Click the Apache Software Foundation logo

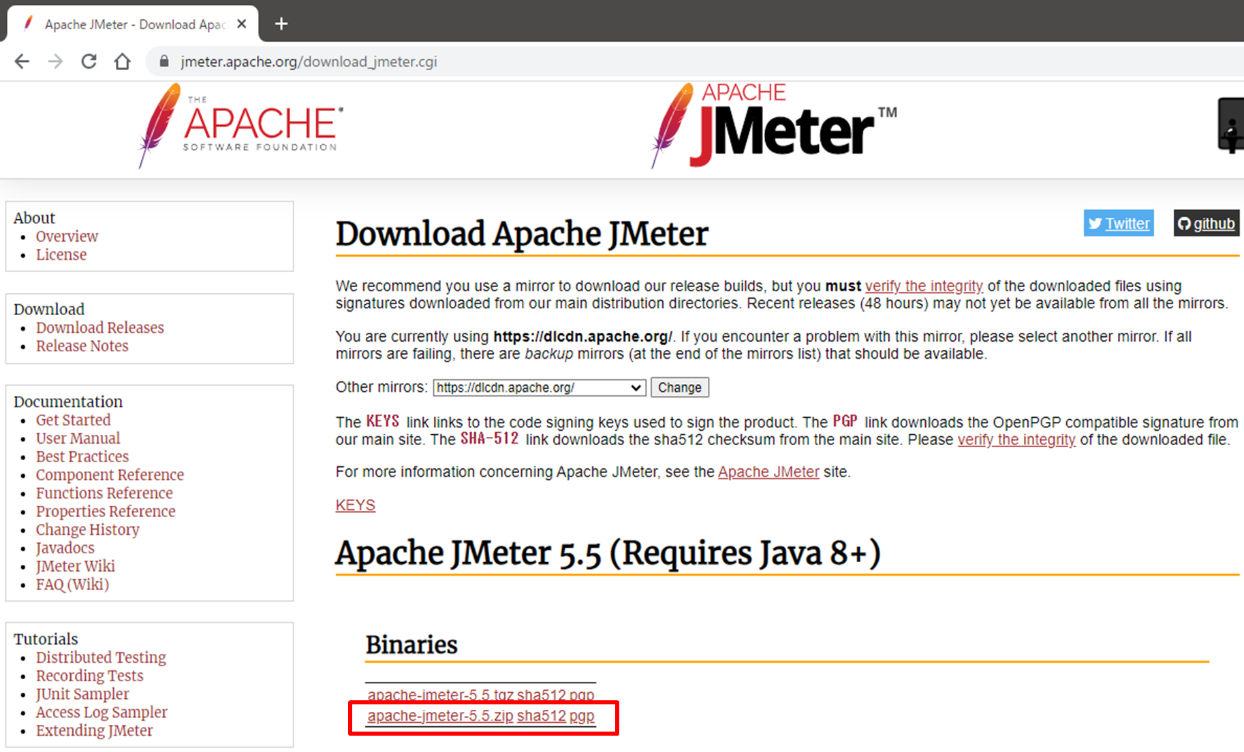(x=238, y=126)
